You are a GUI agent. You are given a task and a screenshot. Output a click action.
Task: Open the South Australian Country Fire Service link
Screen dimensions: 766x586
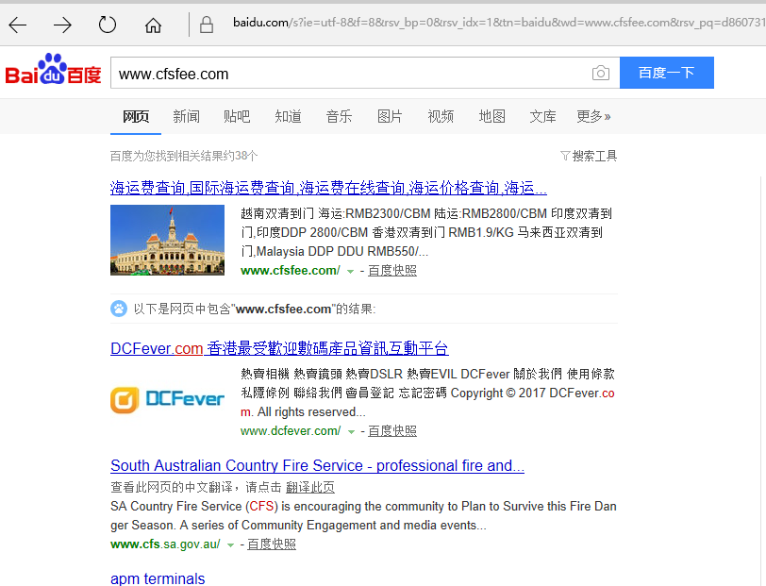coord(318,466)
